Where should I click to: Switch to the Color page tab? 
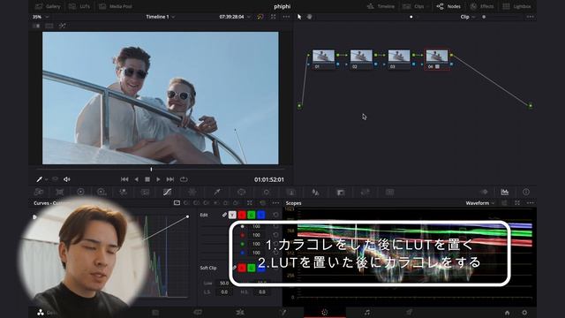coord(325,313)
